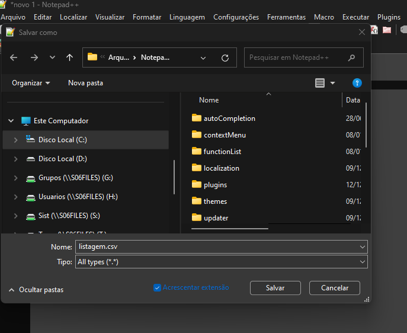Sort by the Nome column header
The width and height of the screenshot is (407, 333).
(x=209, y=100)
